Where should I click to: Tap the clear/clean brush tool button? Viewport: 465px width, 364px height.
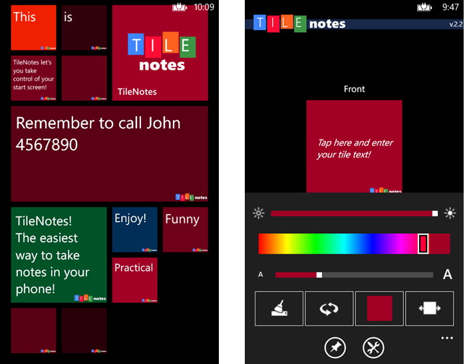(279, 308)
